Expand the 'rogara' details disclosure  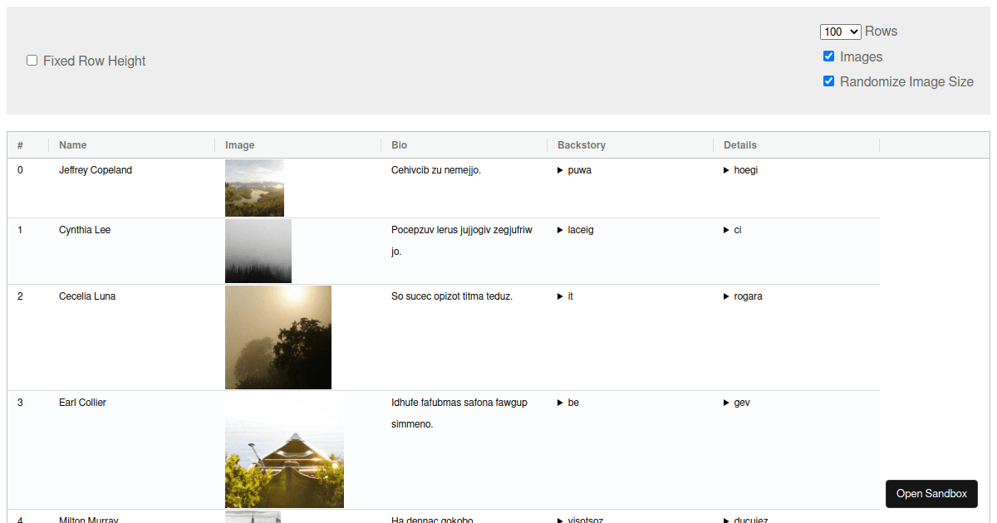pyautogui.click(x=742, y=296)
